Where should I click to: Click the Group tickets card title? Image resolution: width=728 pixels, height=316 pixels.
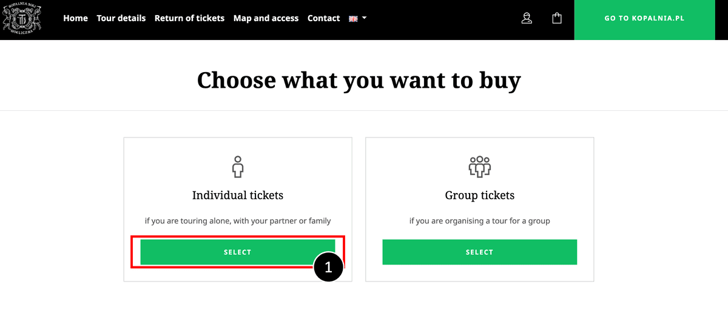click(480, 196)
